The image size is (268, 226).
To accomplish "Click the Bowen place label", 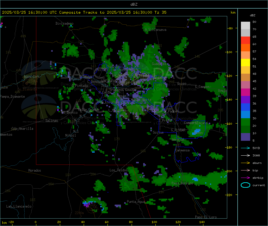I will (198, 133).
